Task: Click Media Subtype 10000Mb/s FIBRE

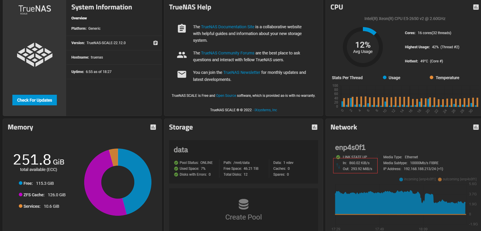Action: coord(411,163)
